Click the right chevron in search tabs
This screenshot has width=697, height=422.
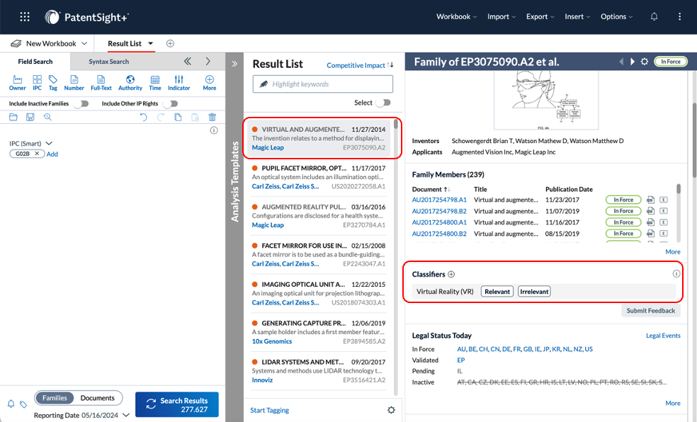click(208, 62)
